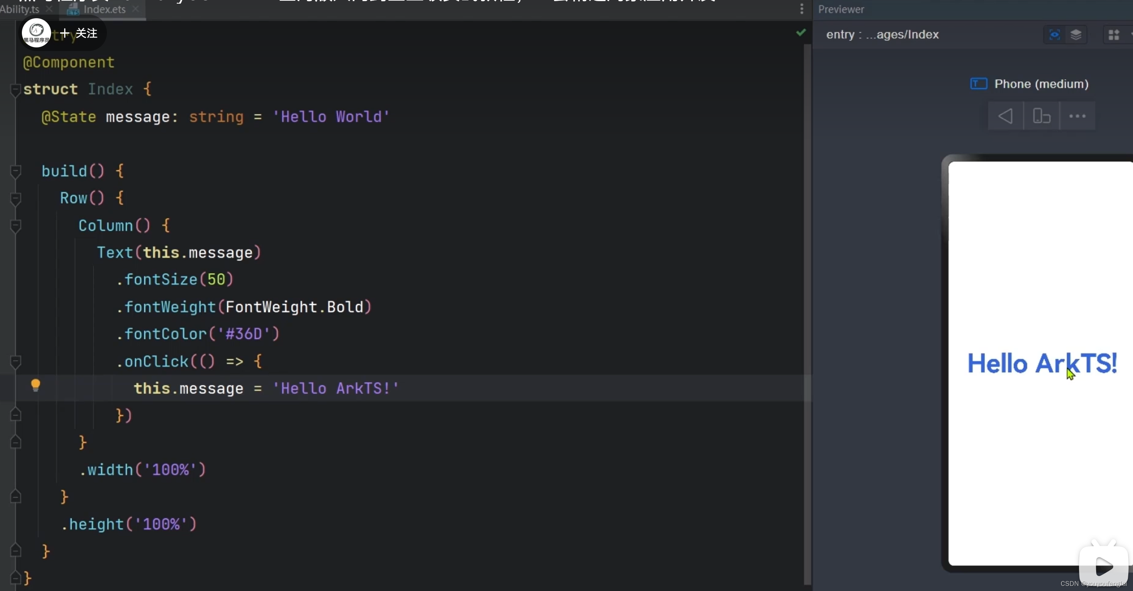
Task: Click fold marker beside Column closing brace
Action: 15,442
